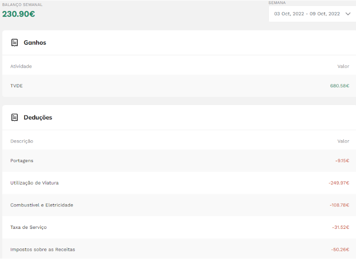
Task: Select the Deduções section heading
Action: 38,117
